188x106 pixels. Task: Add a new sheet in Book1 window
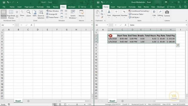[x=28, y=101]
